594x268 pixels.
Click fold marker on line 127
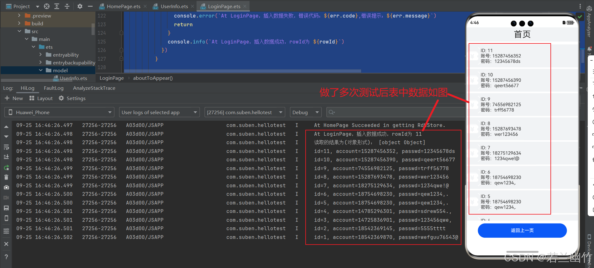click(x=121, y=59)
